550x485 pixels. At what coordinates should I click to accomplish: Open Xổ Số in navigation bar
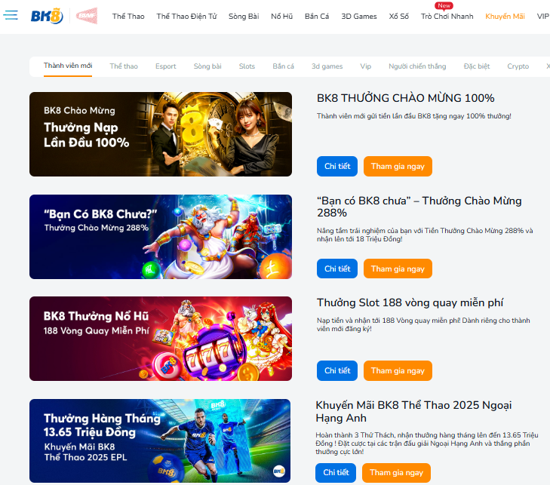pos(399,16)
